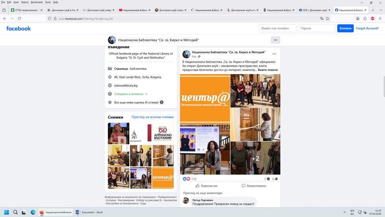
Task: Click the 'Парола' password field
Action: pos(316,28)
